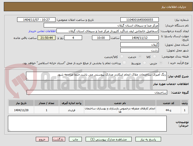Click the چاپ print button
Image resolution: width=193 pixels, height=146 pixels.
[75, 139]
